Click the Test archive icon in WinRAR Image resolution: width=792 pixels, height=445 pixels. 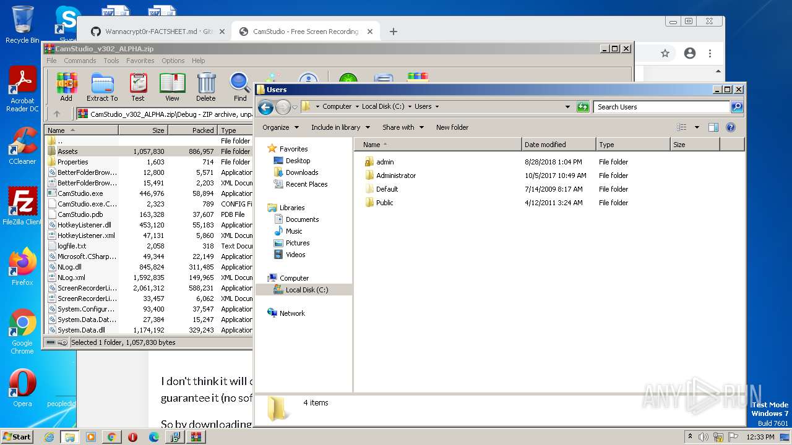point(138,87)
